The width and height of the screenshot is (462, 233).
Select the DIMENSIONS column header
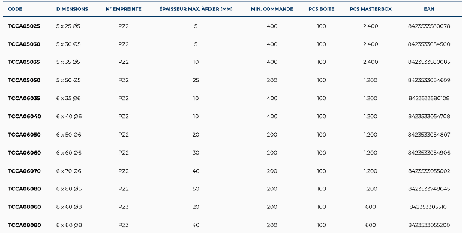(72, 9)
